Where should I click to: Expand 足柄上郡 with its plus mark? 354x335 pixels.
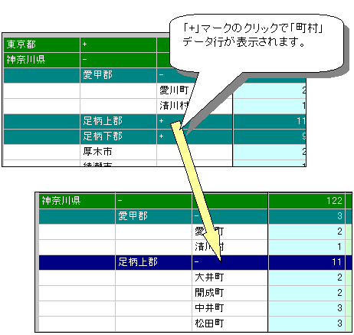(161, 121)
